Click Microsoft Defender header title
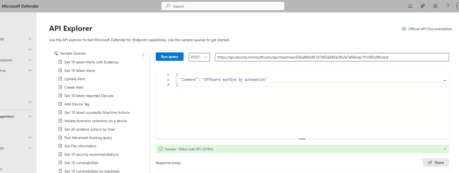Viewport: 459px width, 173px height. pyautogui.click(x=20, y=6)
